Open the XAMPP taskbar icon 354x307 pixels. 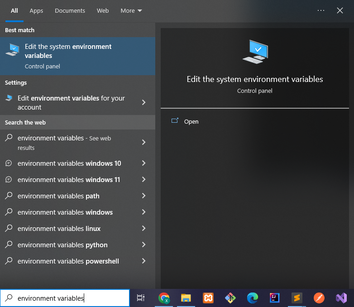click(208, 298)
